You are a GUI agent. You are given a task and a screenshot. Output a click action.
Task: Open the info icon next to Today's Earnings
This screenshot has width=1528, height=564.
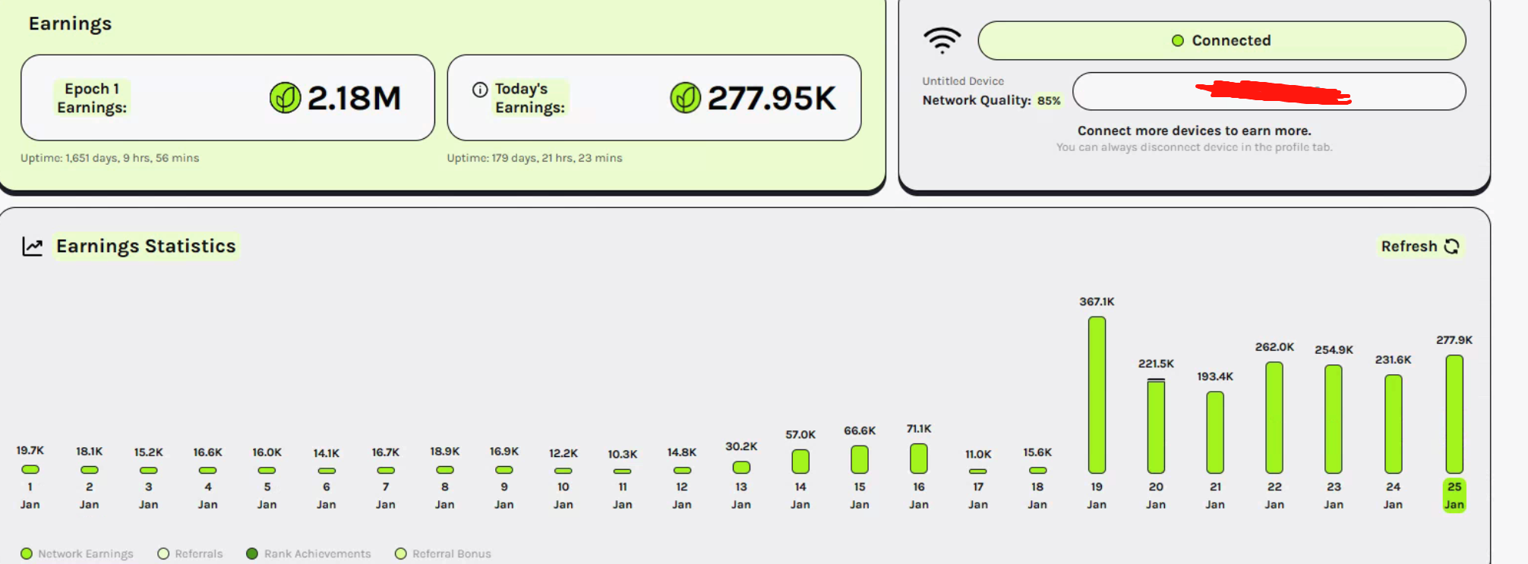coord(480,90)
